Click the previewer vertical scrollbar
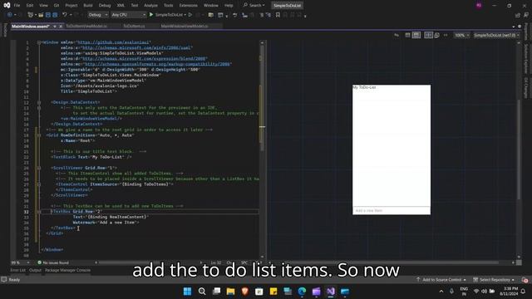532x299 pixels. point(519,149)
